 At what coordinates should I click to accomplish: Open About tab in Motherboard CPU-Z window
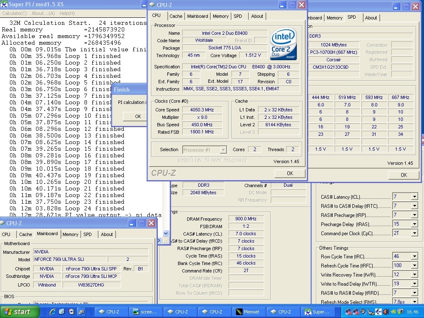pos(107,234)
